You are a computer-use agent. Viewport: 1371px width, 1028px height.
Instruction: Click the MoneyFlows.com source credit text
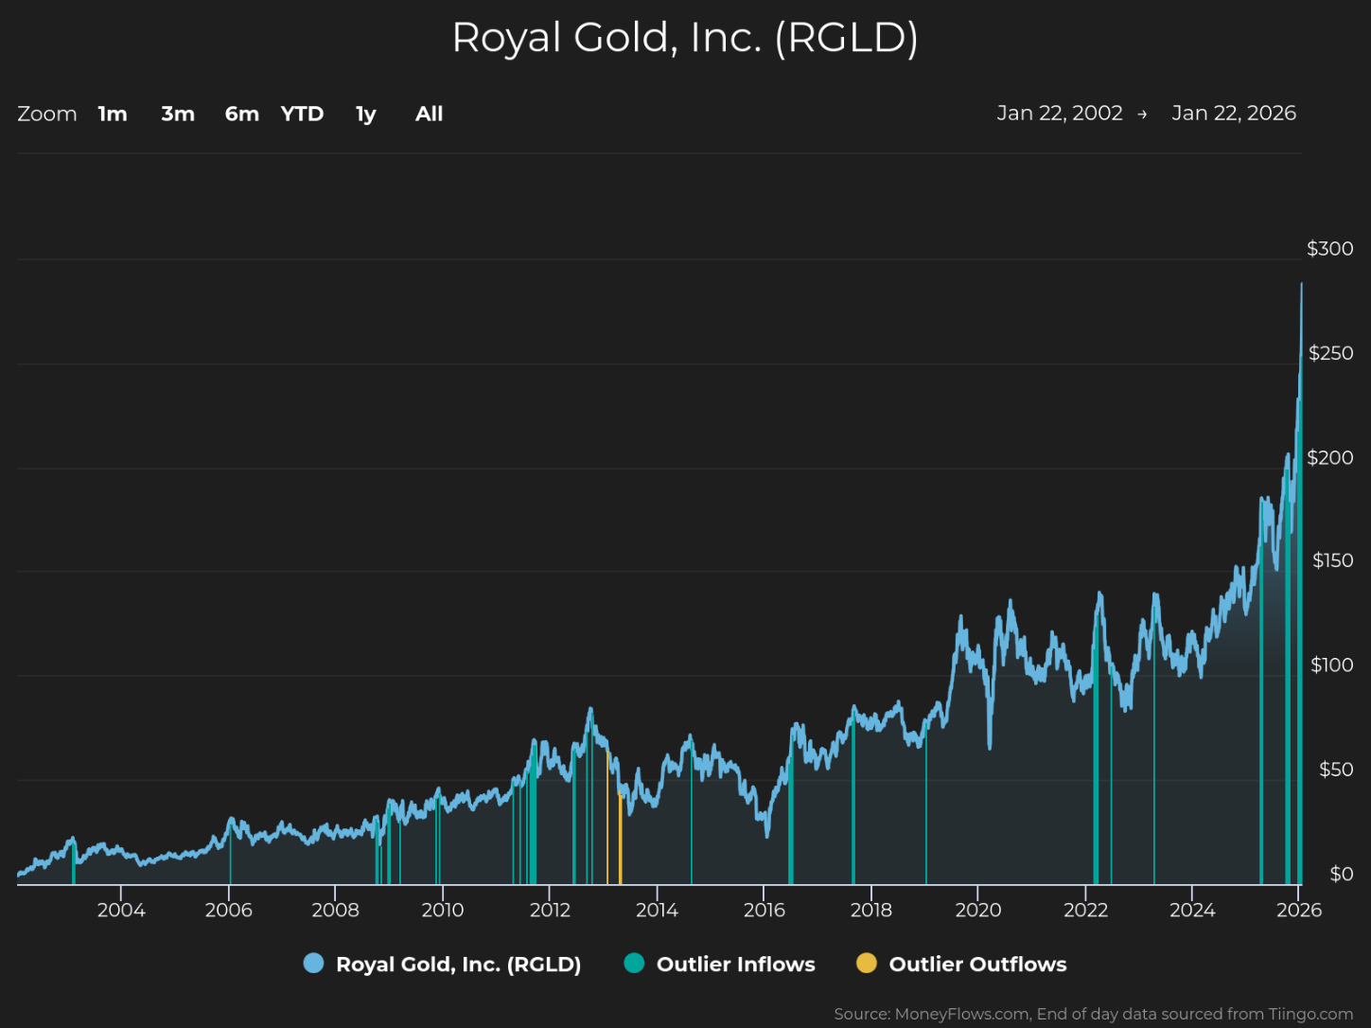click(1094, 1014)
